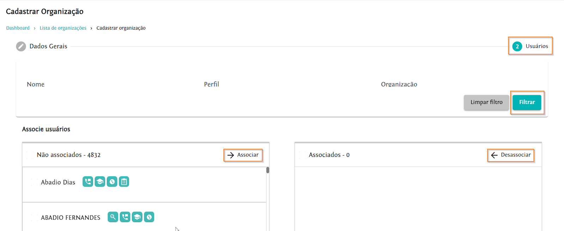Click the graduation cap icon beside Abadio Dias
564x231 pixels.
pos(100,182)
